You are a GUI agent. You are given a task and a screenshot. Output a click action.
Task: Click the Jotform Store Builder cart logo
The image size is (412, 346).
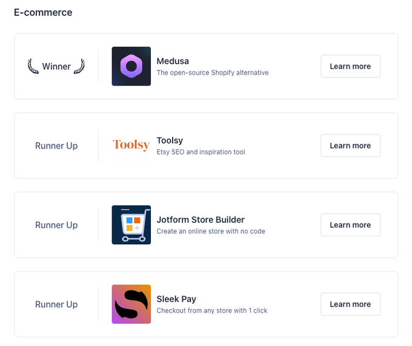(131, 225)
